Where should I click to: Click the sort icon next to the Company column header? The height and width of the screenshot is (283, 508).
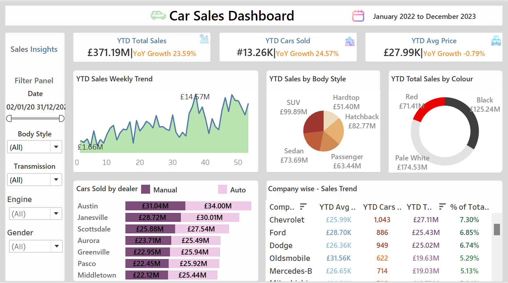click(x=303, y=207)
